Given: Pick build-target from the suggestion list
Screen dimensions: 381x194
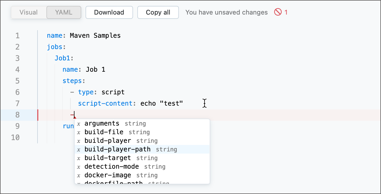Looking at the screenshot, I should (x=107, y=158).
